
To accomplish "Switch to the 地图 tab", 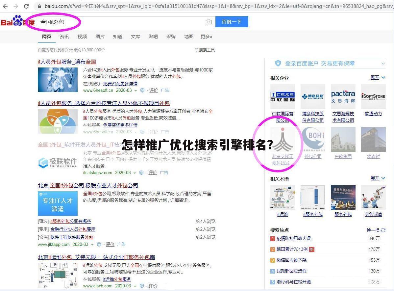I will [x=188, y=37].
